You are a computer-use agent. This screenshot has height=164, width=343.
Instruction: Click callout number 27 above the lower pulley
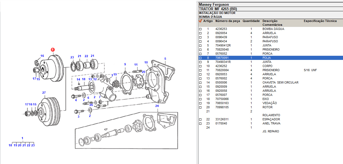[44, 93]
